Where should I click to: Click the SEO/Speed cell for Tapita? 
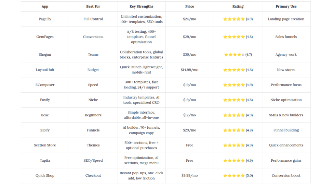[x=93, y=160]
